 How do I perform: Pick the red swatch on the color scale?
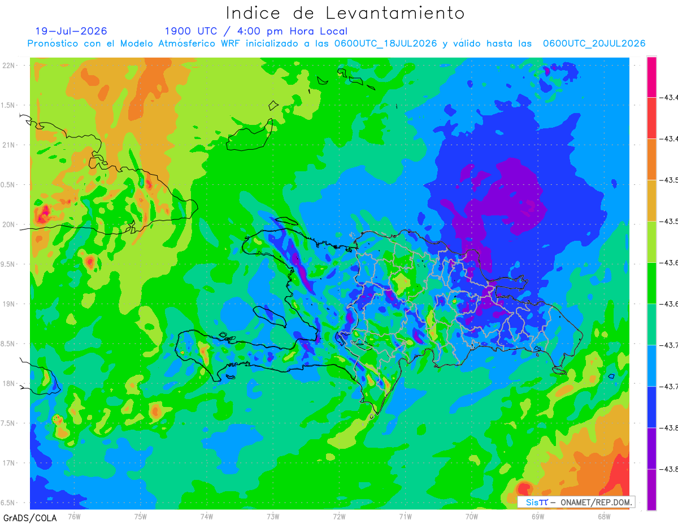[x=651, y=118]
